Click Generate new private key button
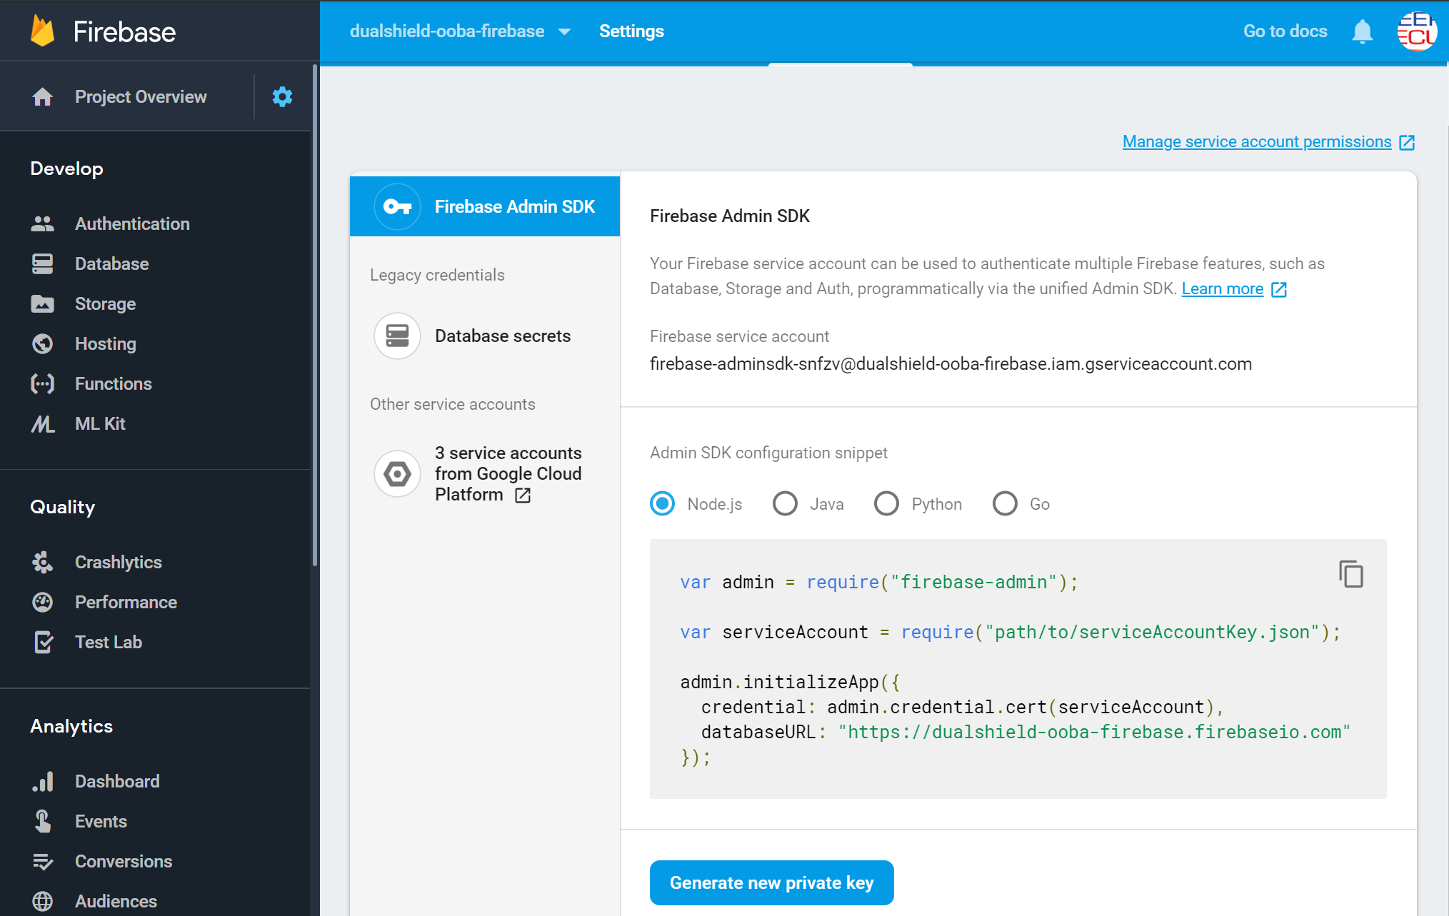Viewport: 1449px width, 916px height. tap(771, 882)
